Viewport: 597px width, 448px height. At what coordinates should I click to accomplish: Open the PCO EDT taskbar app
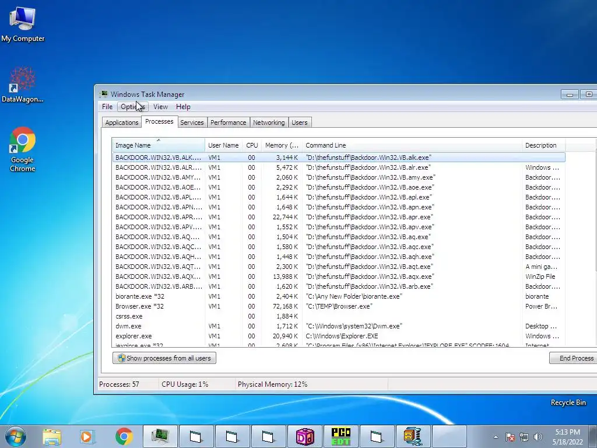[x=341, y=436]
